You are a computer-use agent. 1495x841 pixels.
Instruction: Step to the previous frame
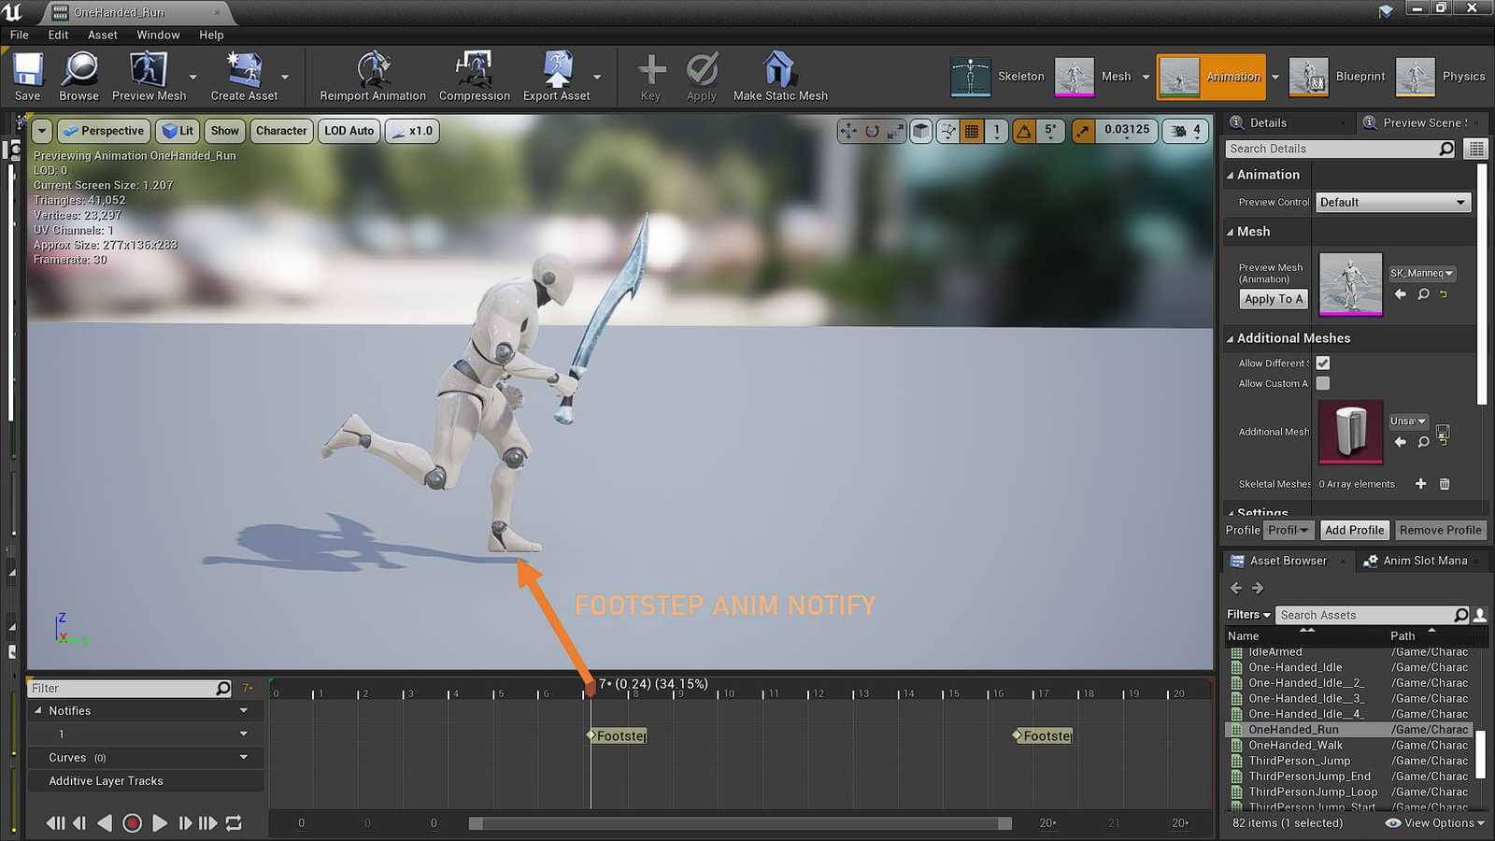[x=79, y=823]
